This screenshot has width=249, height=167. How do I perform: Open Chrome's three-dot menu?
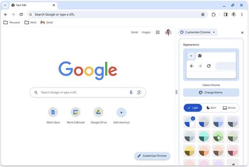pos(242,14)
